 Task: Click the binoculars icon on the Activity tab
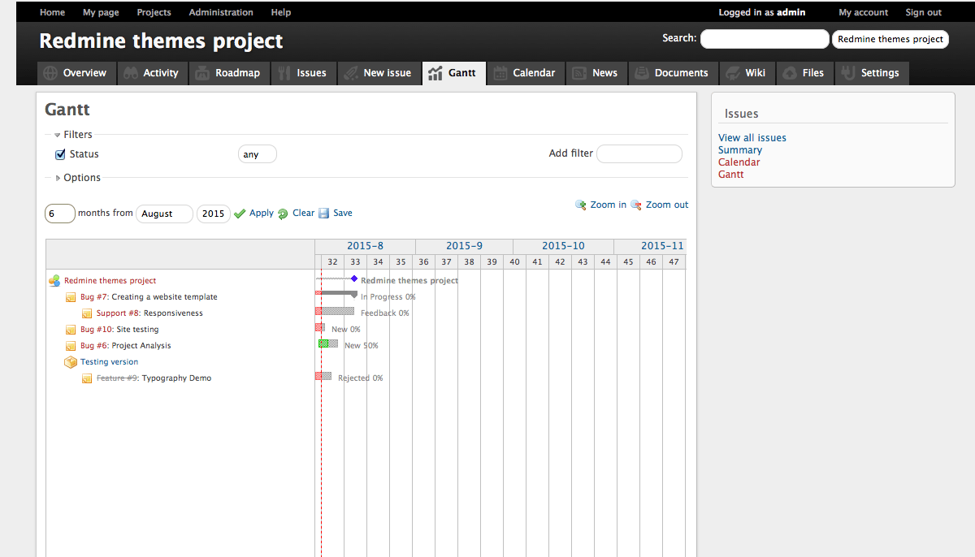(x=131, y=73)
